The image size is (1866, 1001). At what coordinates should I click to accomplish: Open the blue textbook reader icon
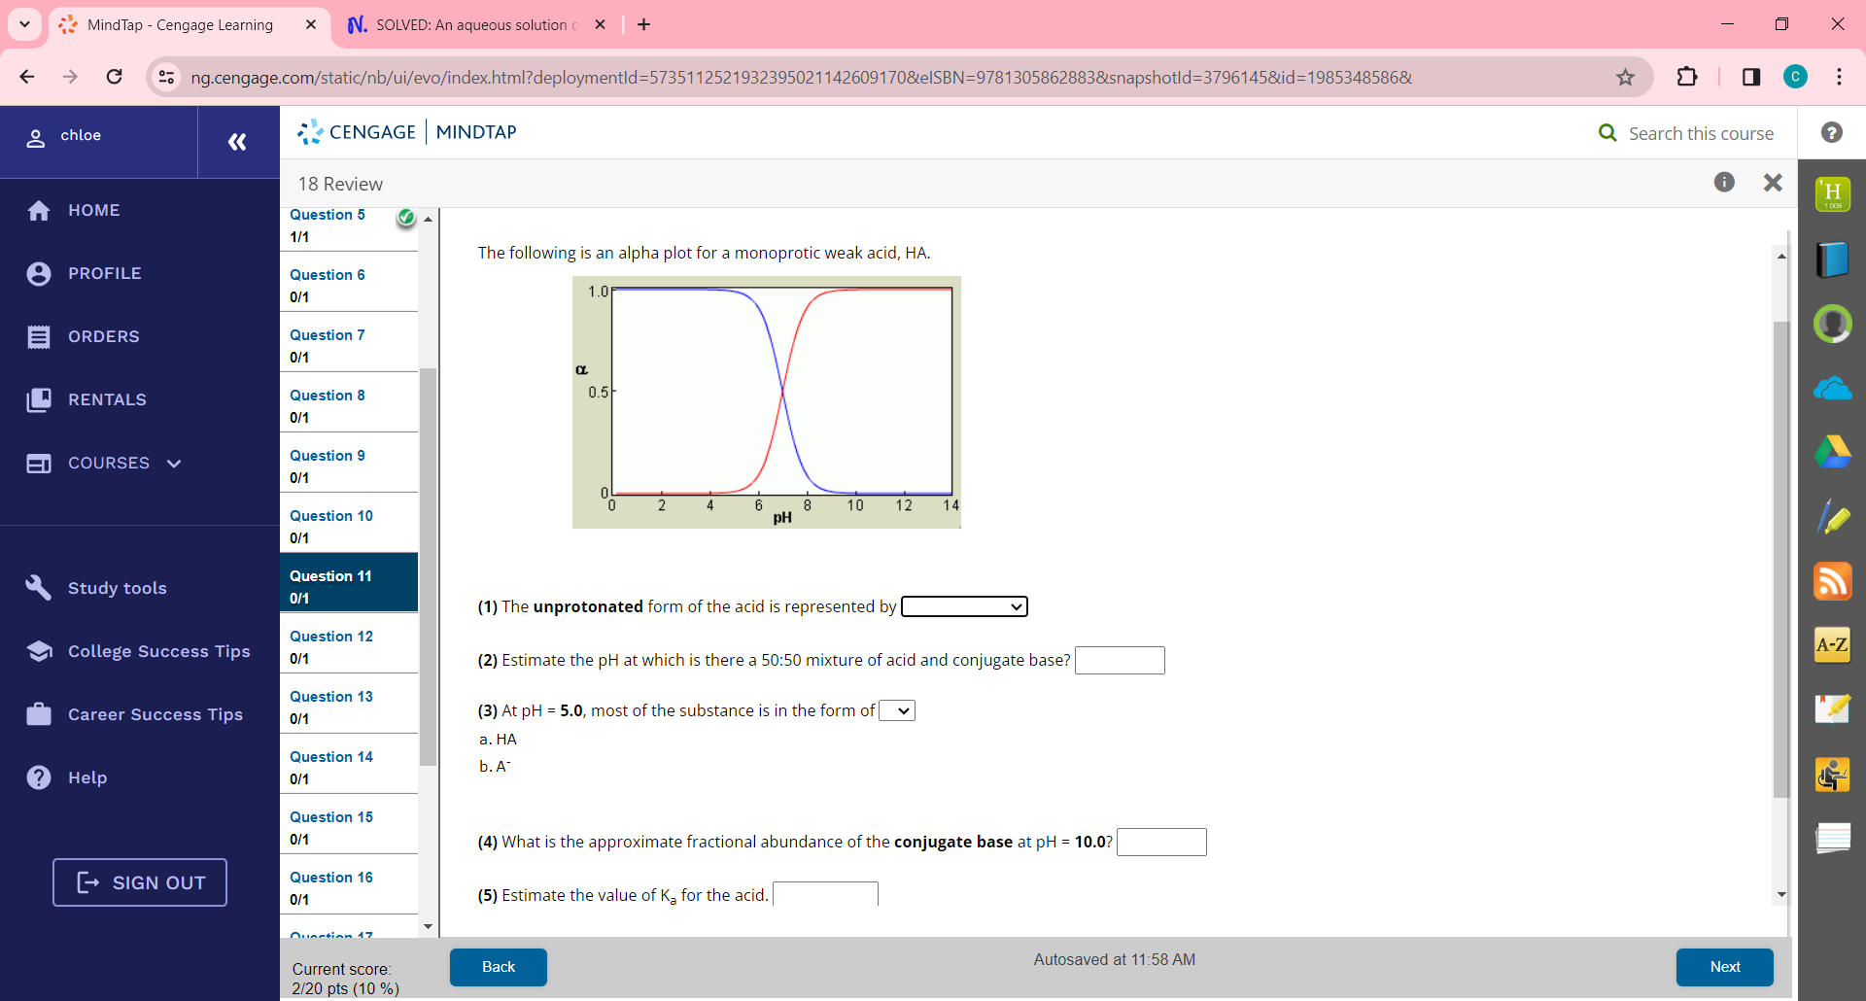click(1834, 259)
